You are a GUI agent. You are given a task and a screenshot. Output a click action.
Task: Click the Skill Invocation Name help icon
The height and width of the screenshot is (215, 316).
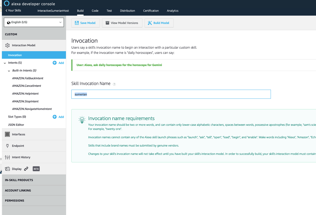[x=114, y=84]
